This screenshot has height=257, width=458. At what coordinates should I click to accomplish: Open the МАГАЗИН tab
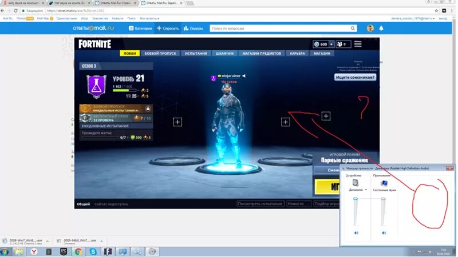point(322,53)
